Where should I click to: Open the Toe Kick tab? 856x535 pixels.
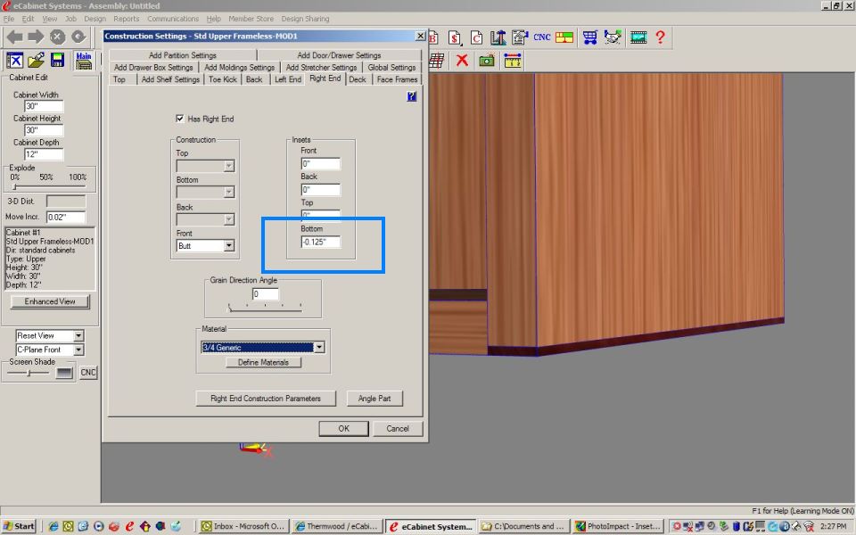tap(223, 79)
